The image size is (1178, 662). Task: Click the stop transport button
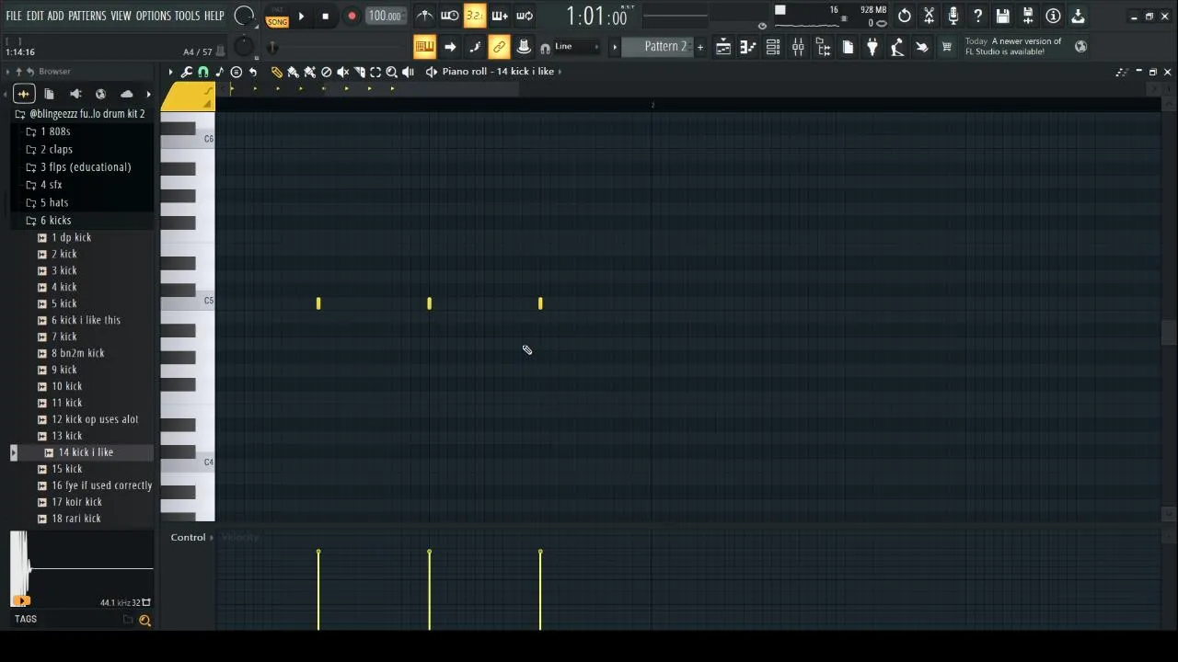tap(325, 17)
